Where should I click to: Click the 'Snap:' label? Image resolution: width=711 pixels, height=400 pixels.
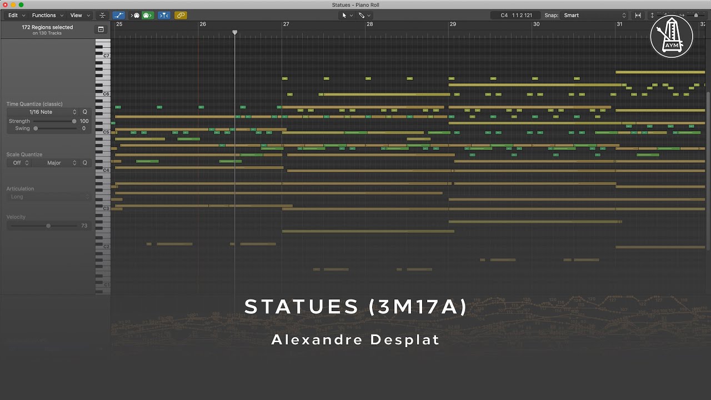552,16
